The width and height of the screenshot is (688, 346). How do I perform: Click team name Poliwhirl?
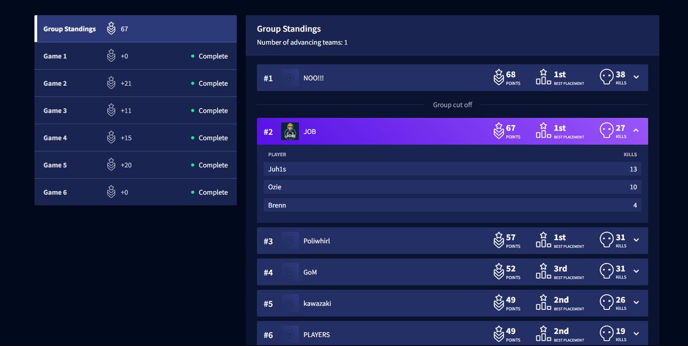pyautogui.click(x=316, y=241)
